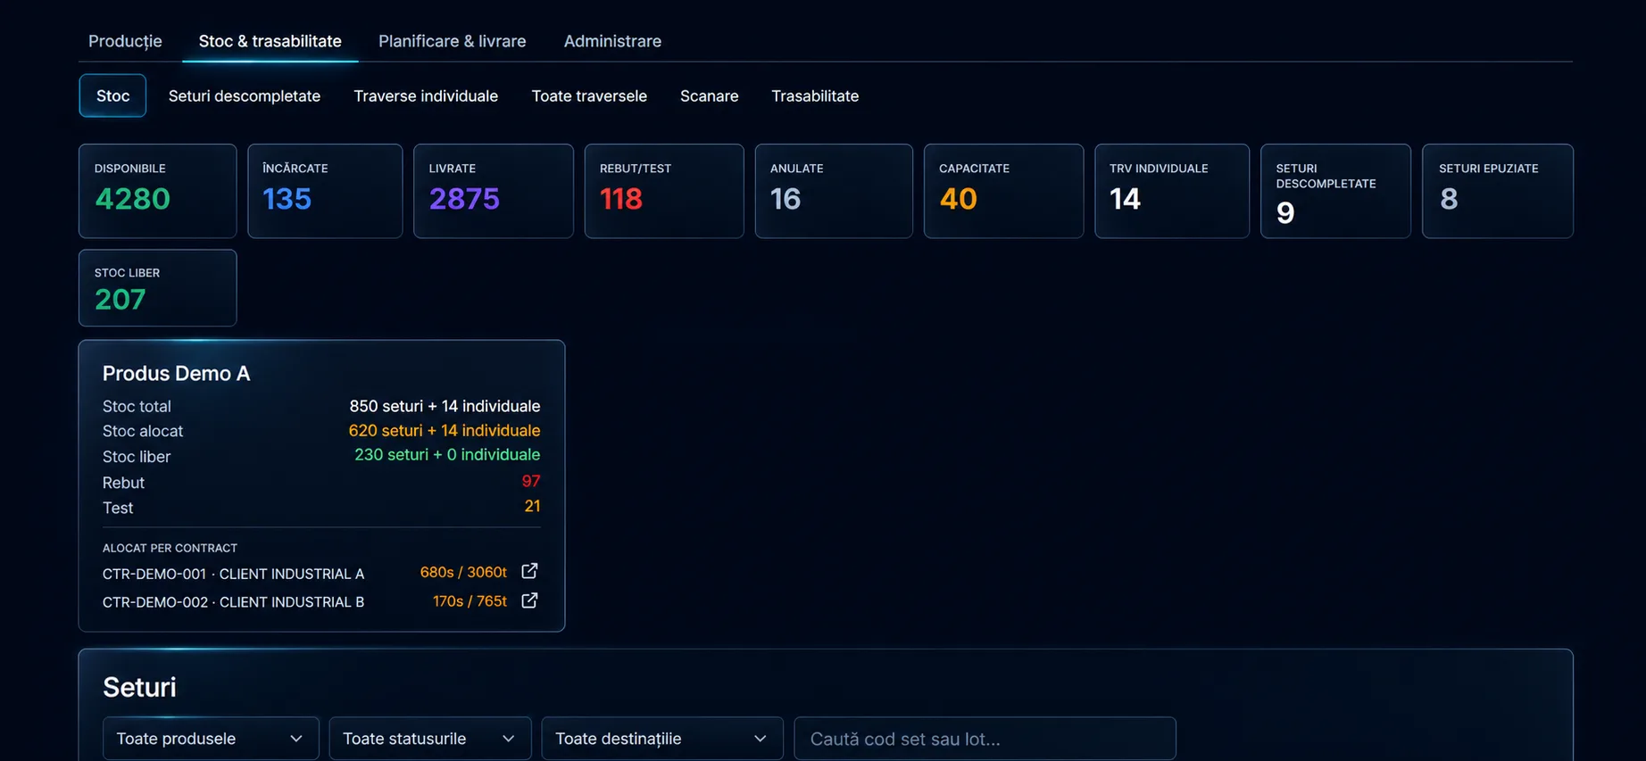Click the Stoc liber 207 stat card
1646x761 pixels.
158,287
